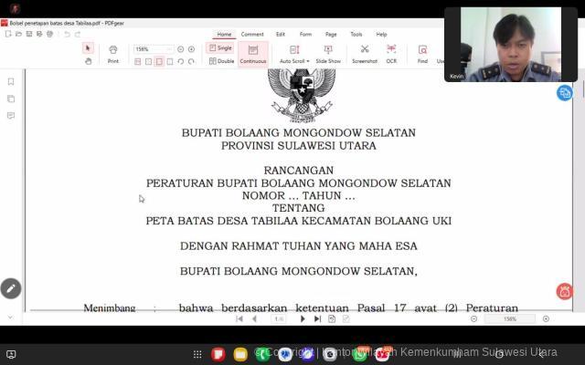Image resolution: width=585 pixels, height=365 pixels.
Task: Go to next page
Action: [303, 318]
